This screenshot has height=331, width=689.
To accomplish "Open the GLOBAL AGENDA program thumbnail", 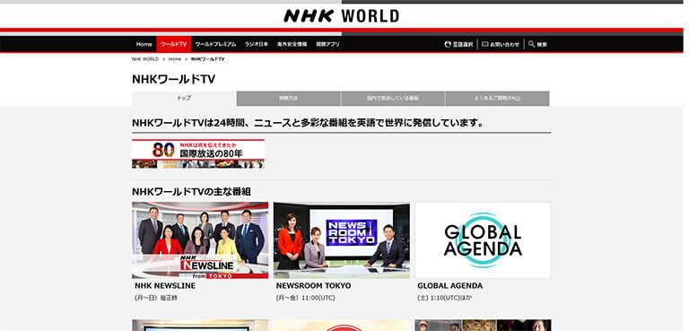I will point(483,240).
